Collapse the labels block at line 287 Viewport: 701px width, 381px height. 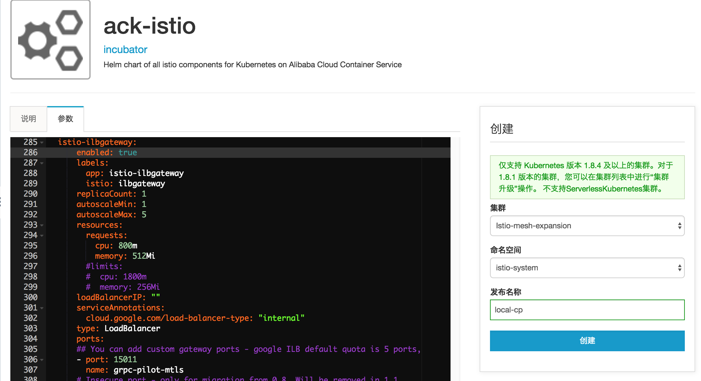(42, 163)
